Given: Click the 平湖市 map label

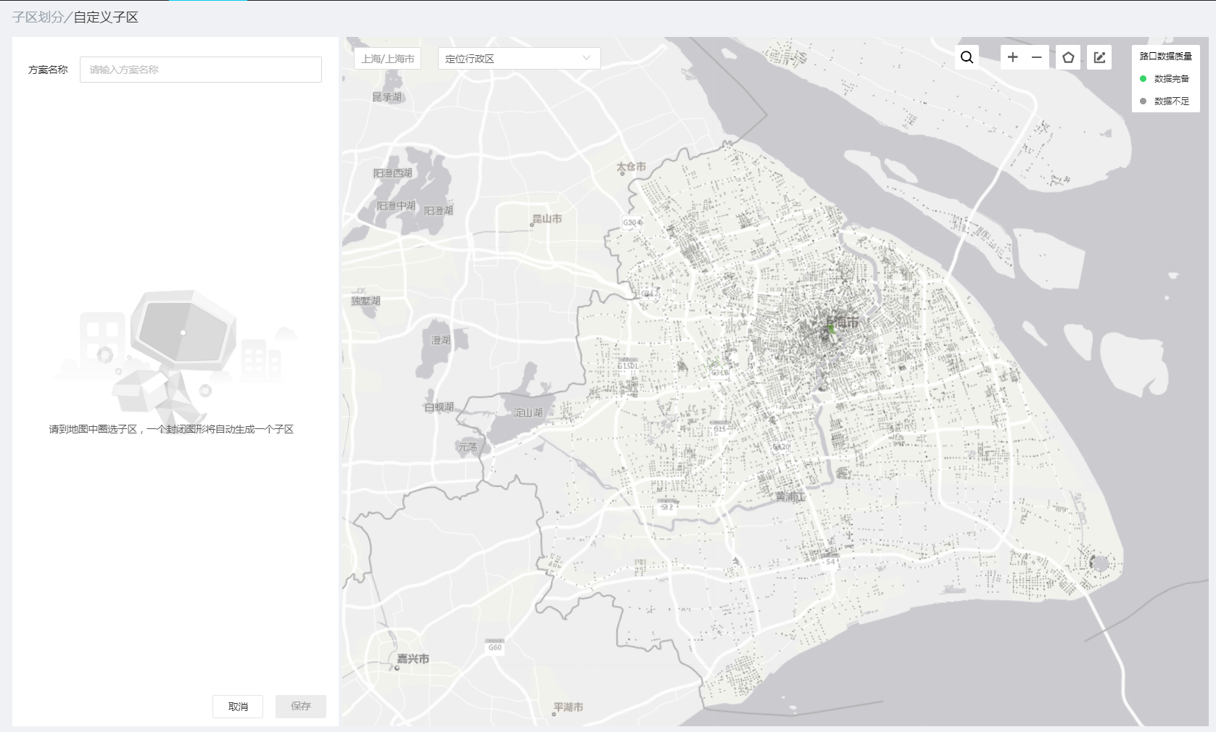Looking at the screenshot, I should [x=568, y=707].
